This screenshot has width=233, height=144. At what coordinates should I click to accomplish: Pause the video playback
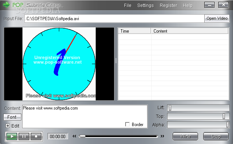click(24, 136)
